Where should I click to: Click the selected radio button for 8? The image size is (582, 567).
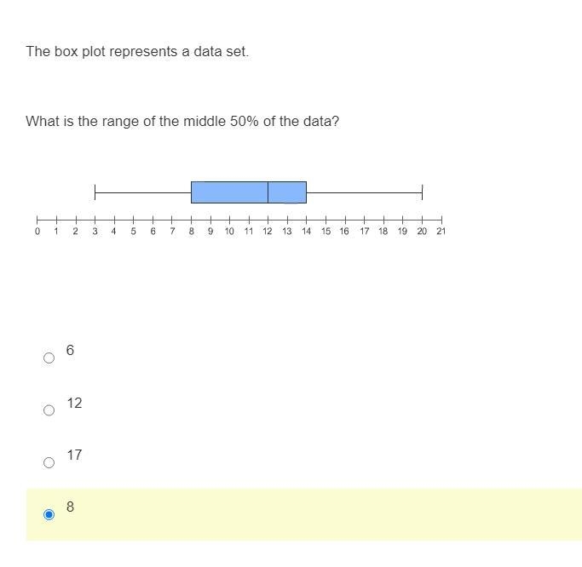click(x=49, y=514)
